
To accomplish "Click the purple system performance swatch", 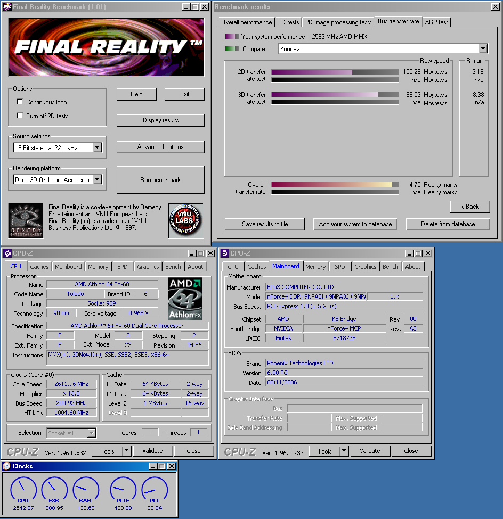I will pyautogui.click(x=232, y=36).
